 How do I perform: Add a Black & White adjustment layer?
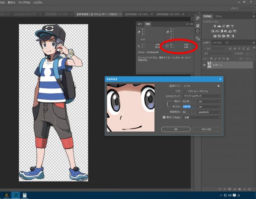click(x=221, y=31)
